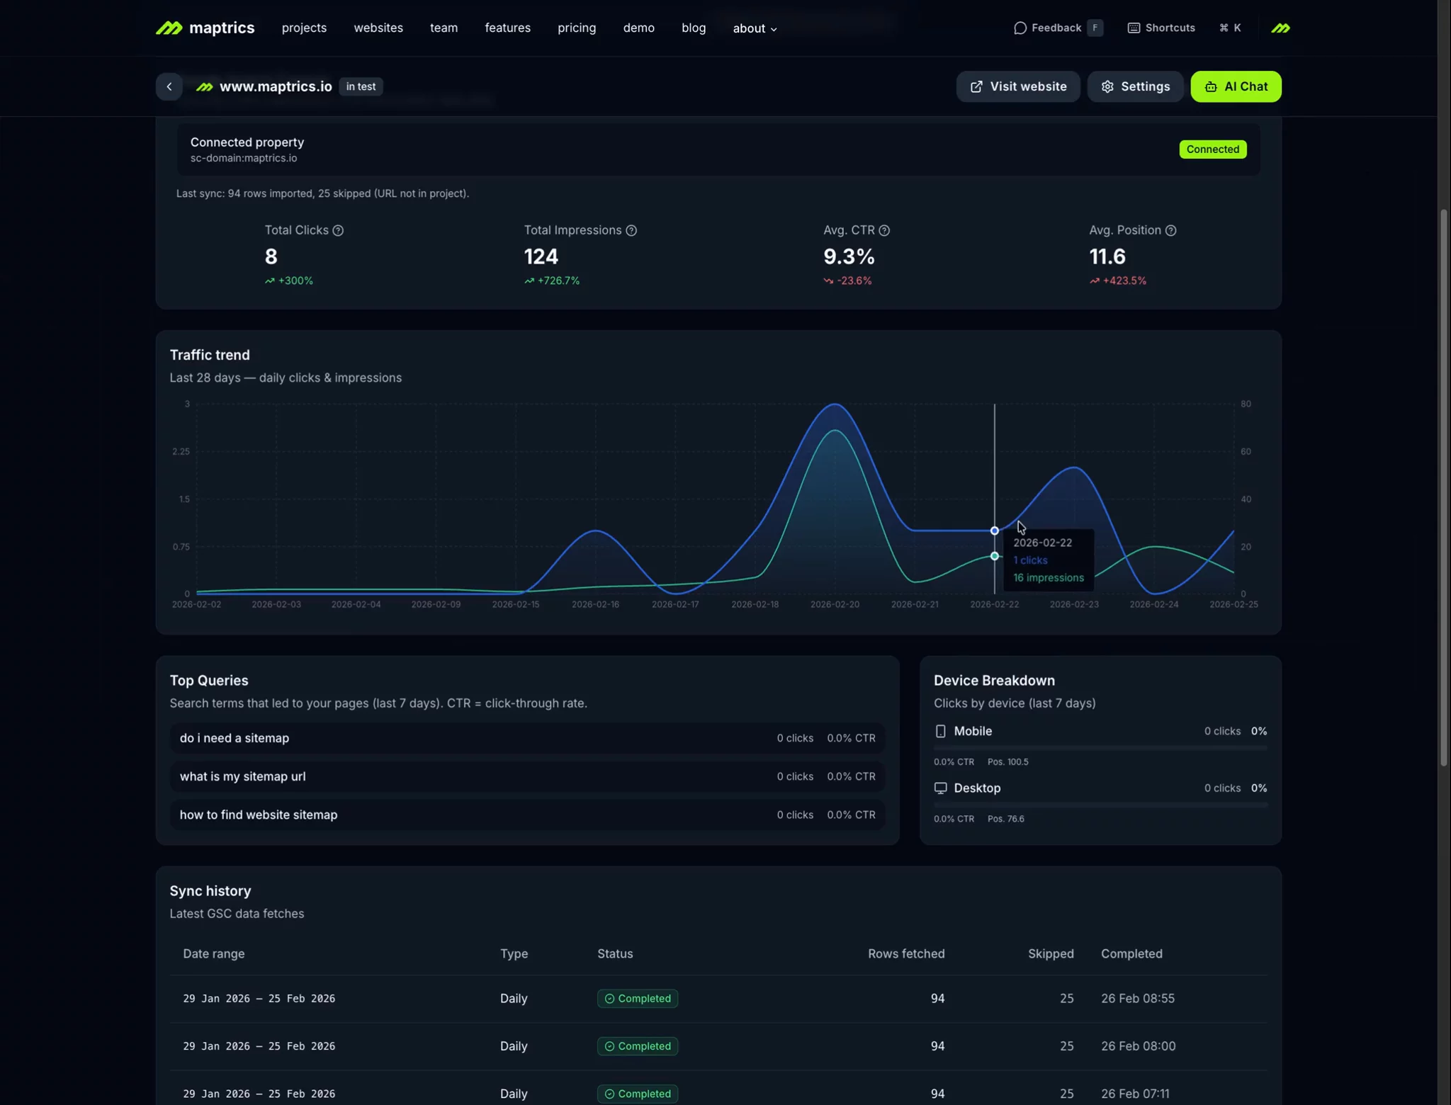Click the page vertical scrollbar

click(x=1443, y=487)
